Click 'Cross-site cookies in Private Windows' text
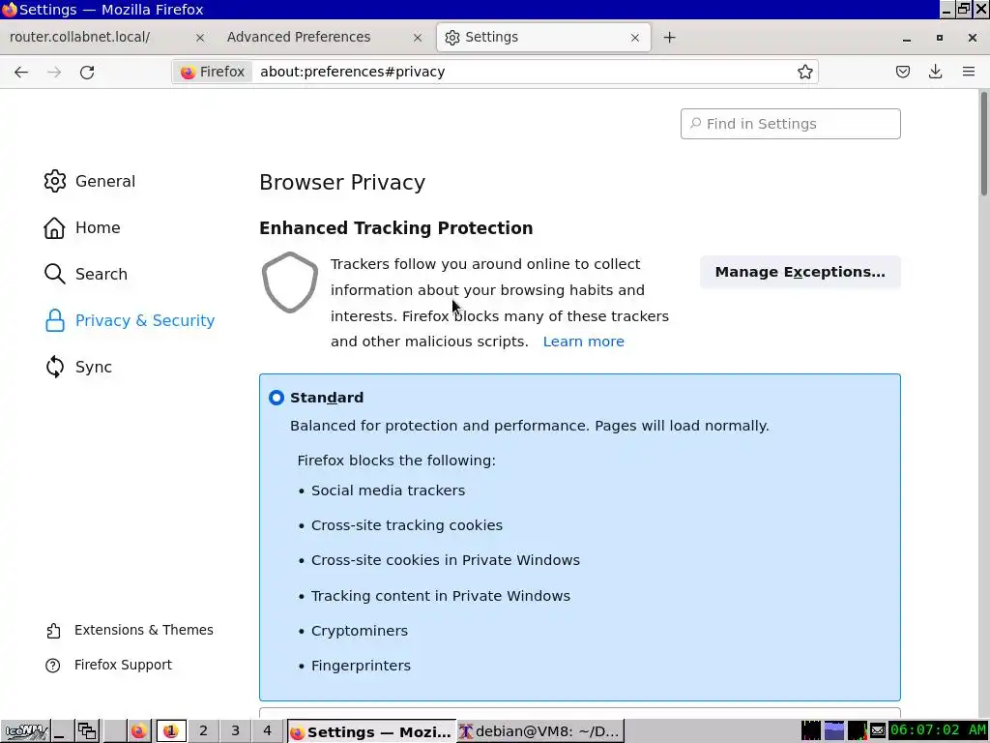 [445, 560]
